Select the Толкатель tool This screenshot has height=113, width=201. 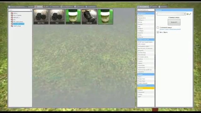(146, 66)
